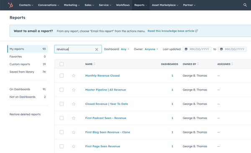Image resolution: width=251 pixels, height=153 pixels.
Task: Star First Blog Seen Revenue - Clone
Action: tap(74, 132)
